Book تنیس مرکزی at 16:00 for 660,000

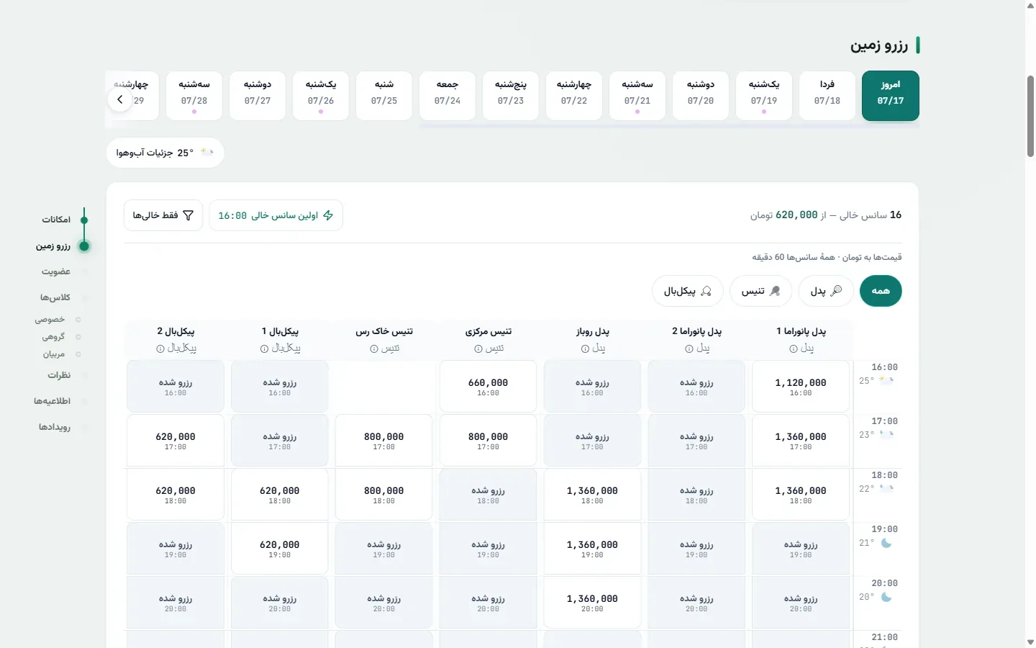click(x=488, y=387)
